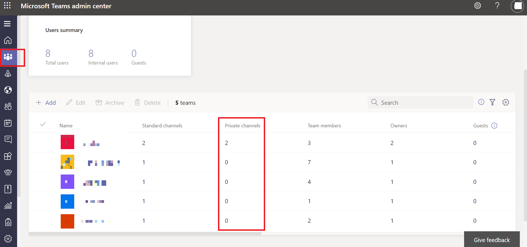527x247 pixels.
Task: Click Team members value 3 in first row
Action: [x=309, y=143]
